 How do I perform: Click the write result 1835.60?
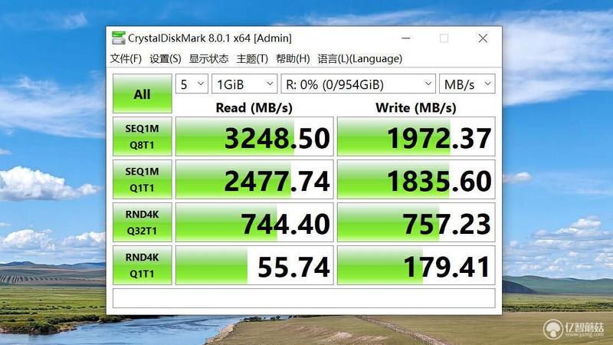pyautogui.click(x=416, y=179)
